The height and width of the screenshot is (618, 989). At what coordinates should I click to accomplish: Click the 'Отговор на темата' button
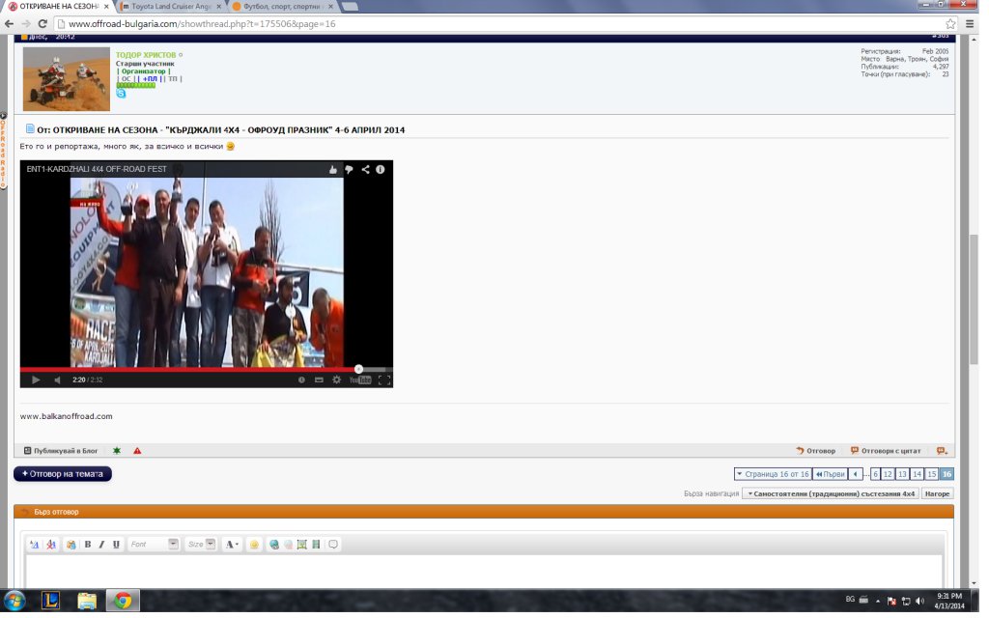[63, 474]
